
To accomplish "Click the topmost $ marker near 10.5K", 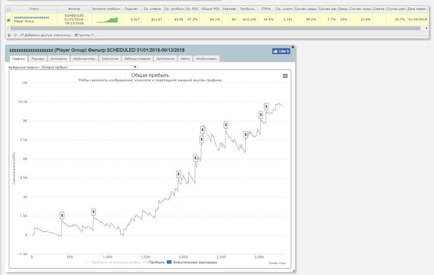I will 266,106.
